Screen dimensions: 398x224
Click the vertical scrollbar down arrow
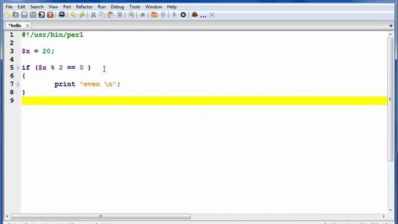point(391,210)
